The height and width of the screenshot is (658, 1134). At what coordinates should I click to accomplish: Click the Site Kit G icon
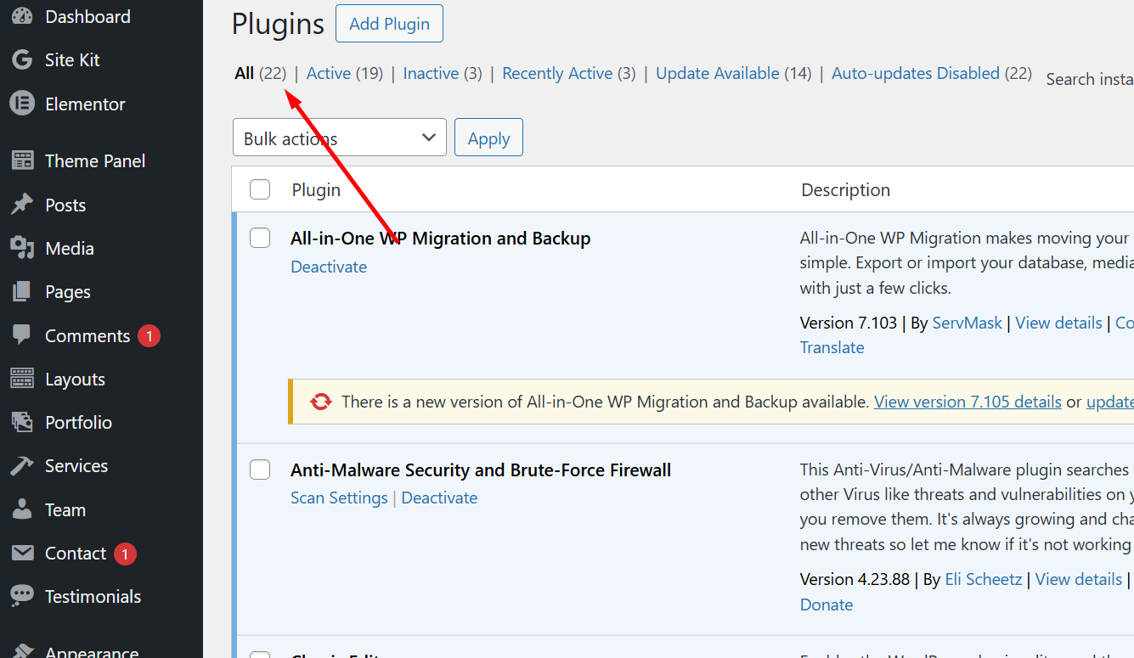pos(22,60)
